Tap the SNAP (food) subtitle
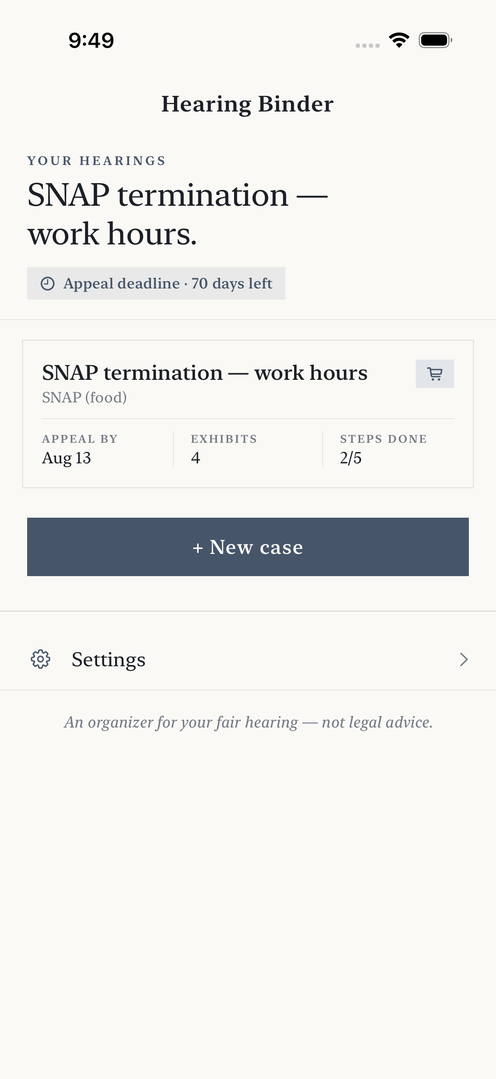Image resolution: width=496 pixels, height=1079 pixels. 84,397
